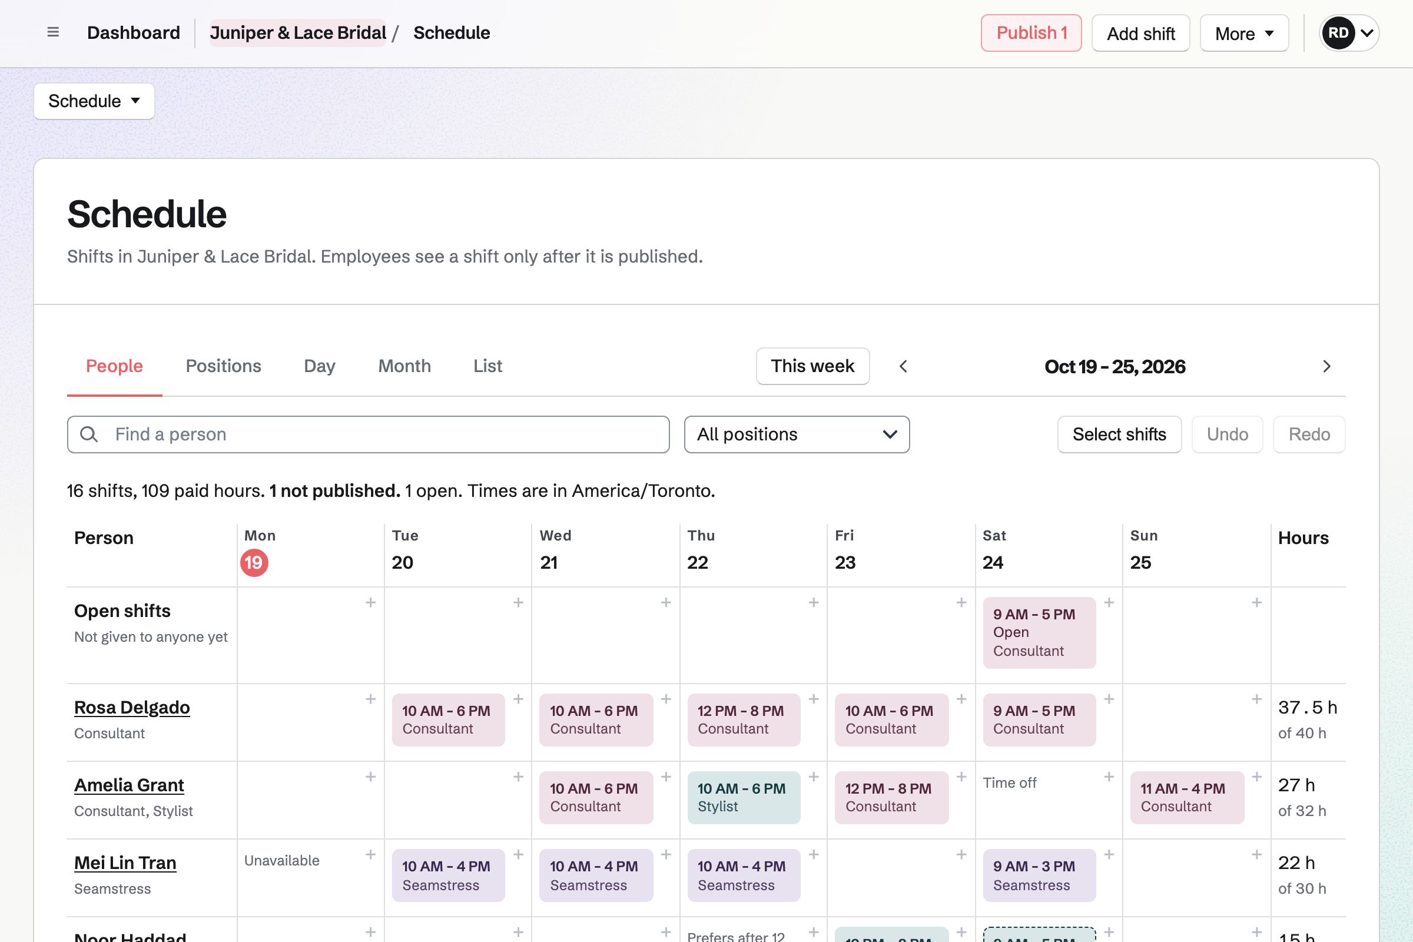Focus the Find a person field
Viewport: 1413px width, 942px height.
(x=369, y=434)
